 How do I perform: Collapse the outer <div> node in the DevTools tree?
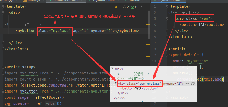(112, 68)
